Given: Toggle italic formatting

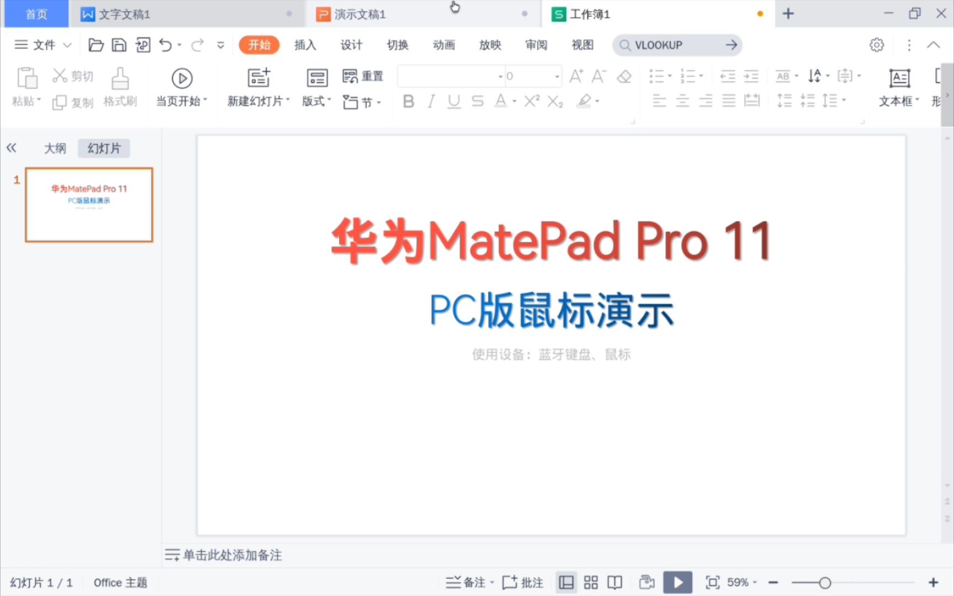Looking at the screenshot, I should click(x=431, y=102).
